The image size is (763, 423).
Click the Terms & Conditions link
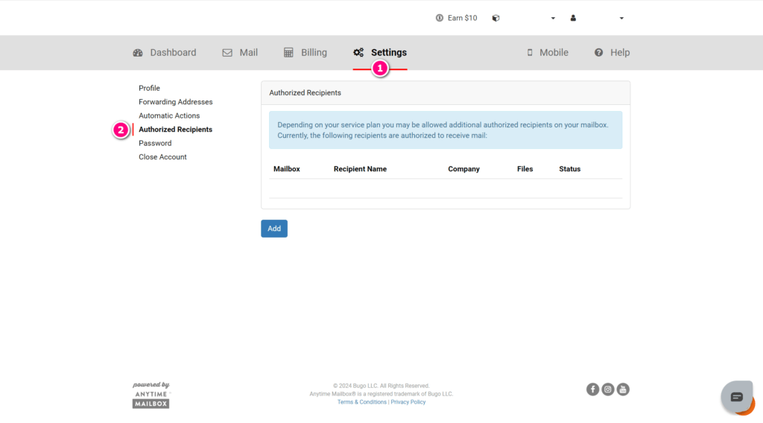pos(361,402)
